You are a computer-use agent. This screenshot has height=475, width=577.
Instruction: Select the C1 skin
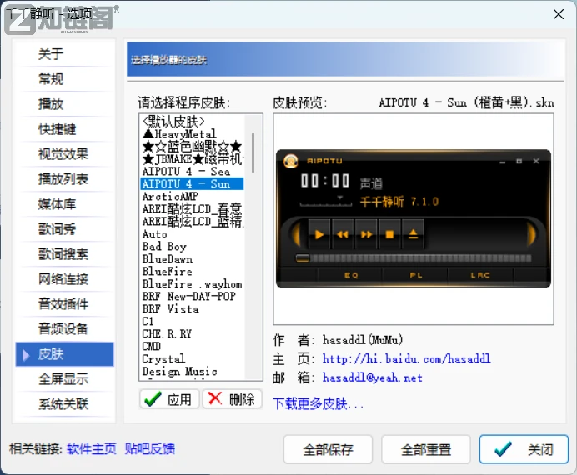tap(192, 322)
